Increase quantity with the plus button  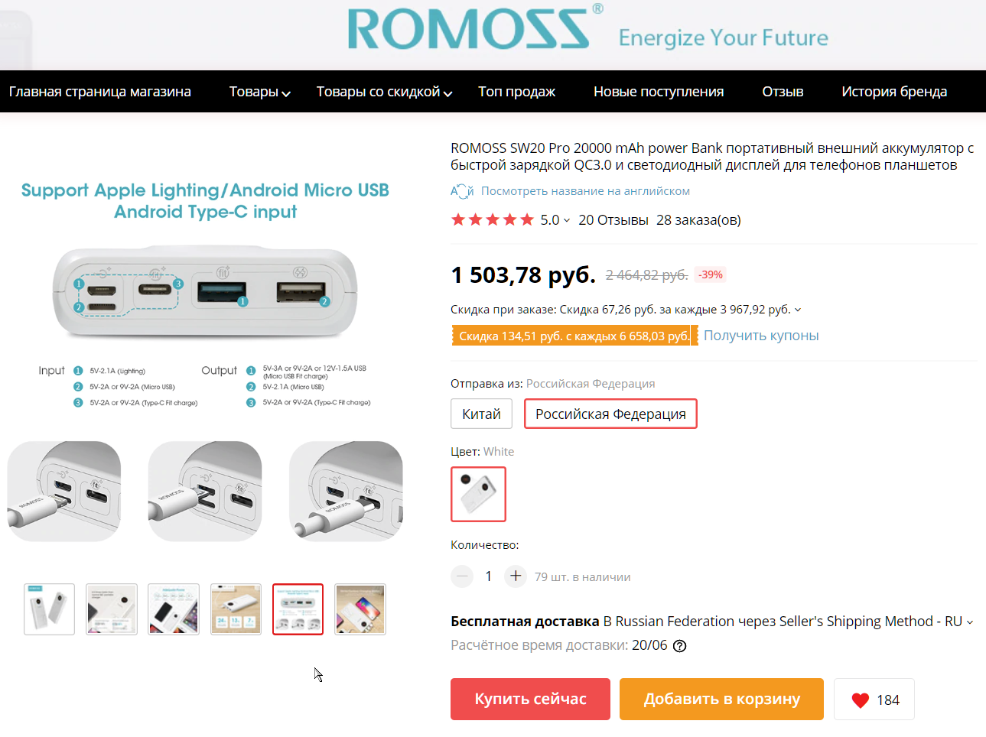pyautogui.click(x=516, y=576)
